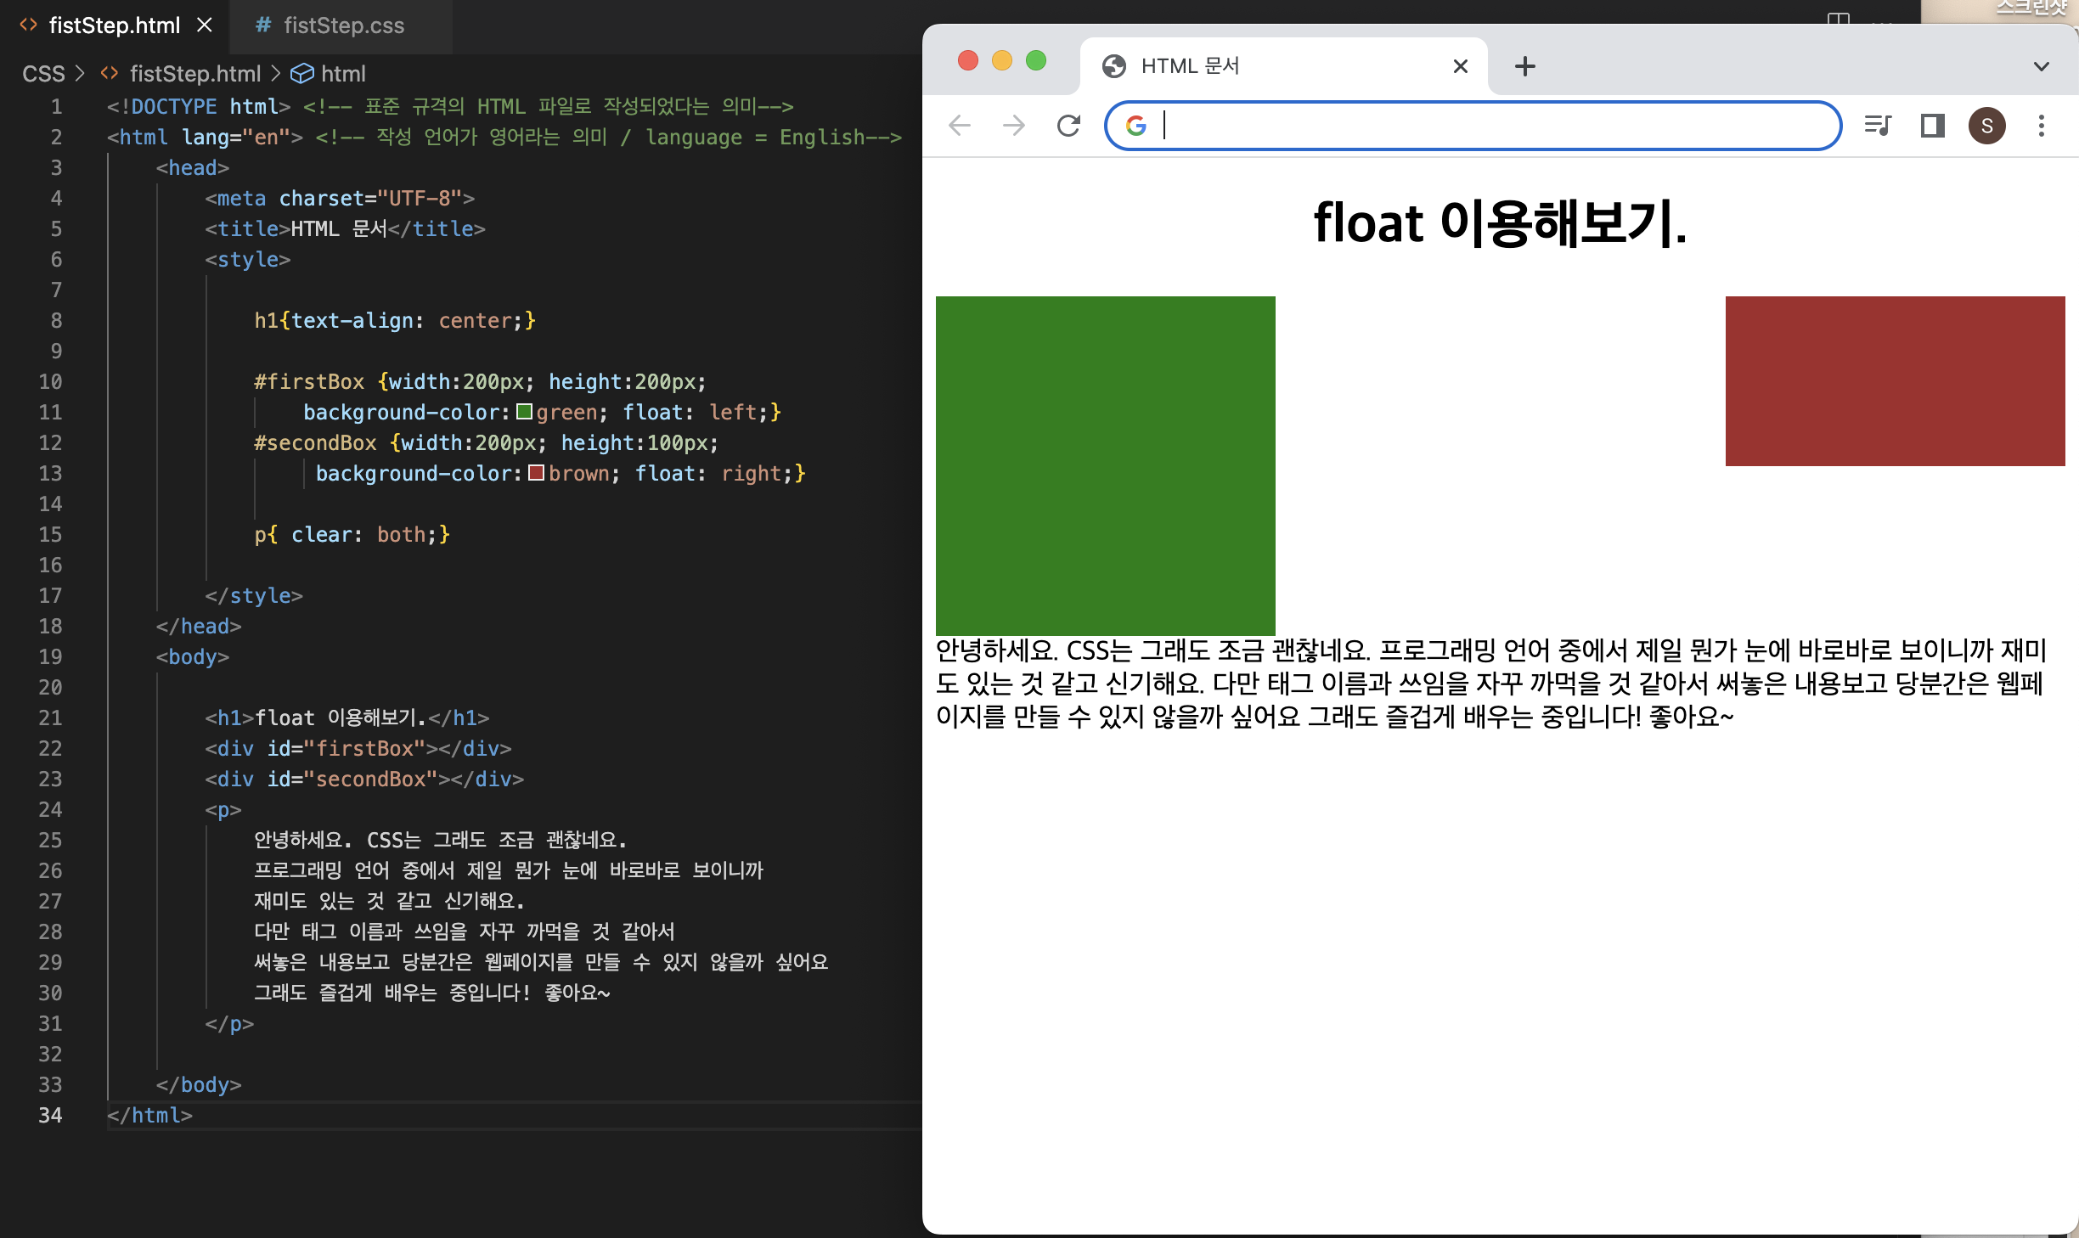Open a new browser tab with plus button
The width and height of the screenshot is (2079, 1238).
tap(1525, 66)
